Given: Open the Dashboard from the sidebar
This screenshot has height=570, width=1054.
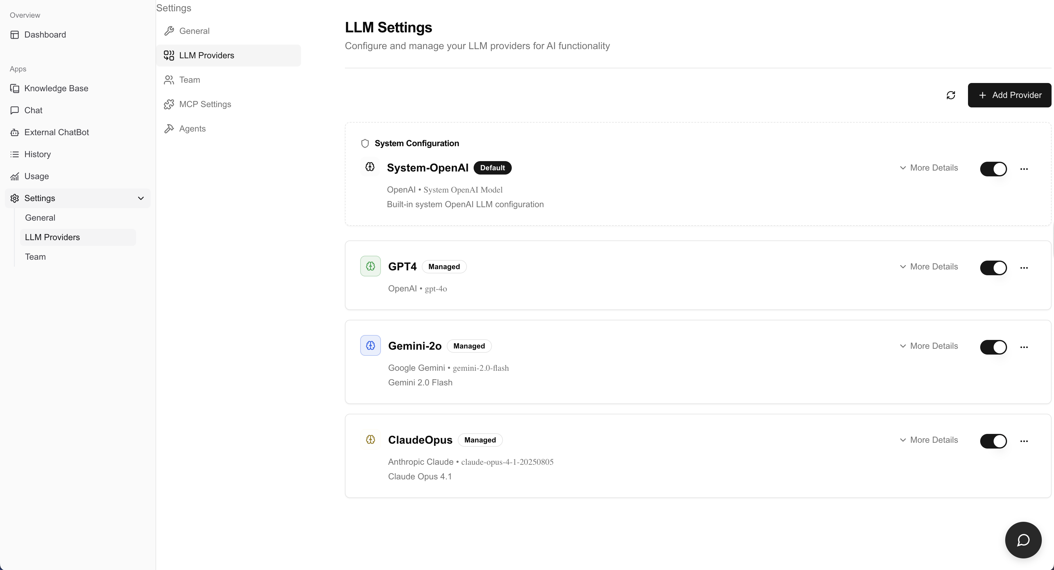Looking at the screenshot, I should (x=44, y=35).
